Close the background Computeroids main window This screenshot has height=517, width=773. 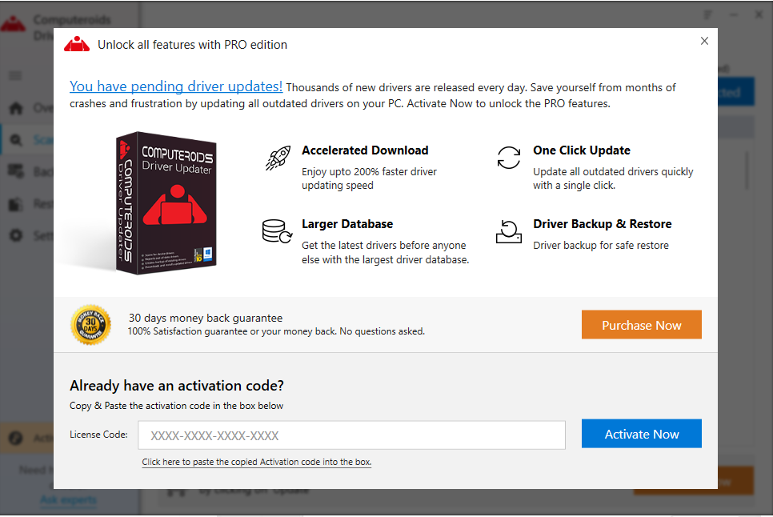(x=759, y=14)
